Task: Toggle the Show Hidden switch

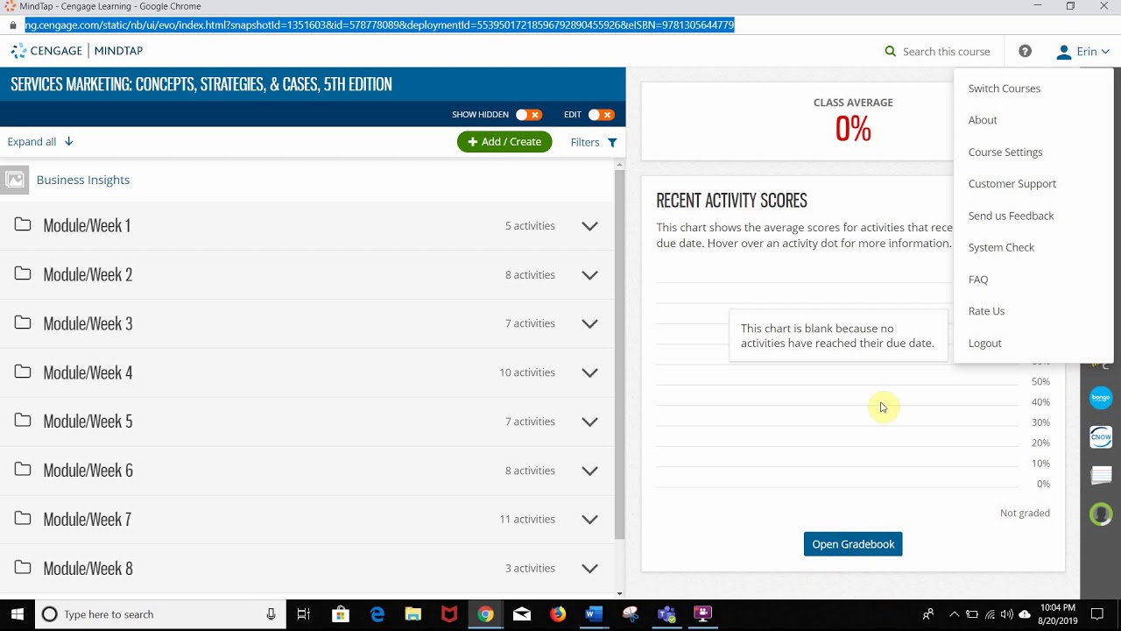Action: 528,115
